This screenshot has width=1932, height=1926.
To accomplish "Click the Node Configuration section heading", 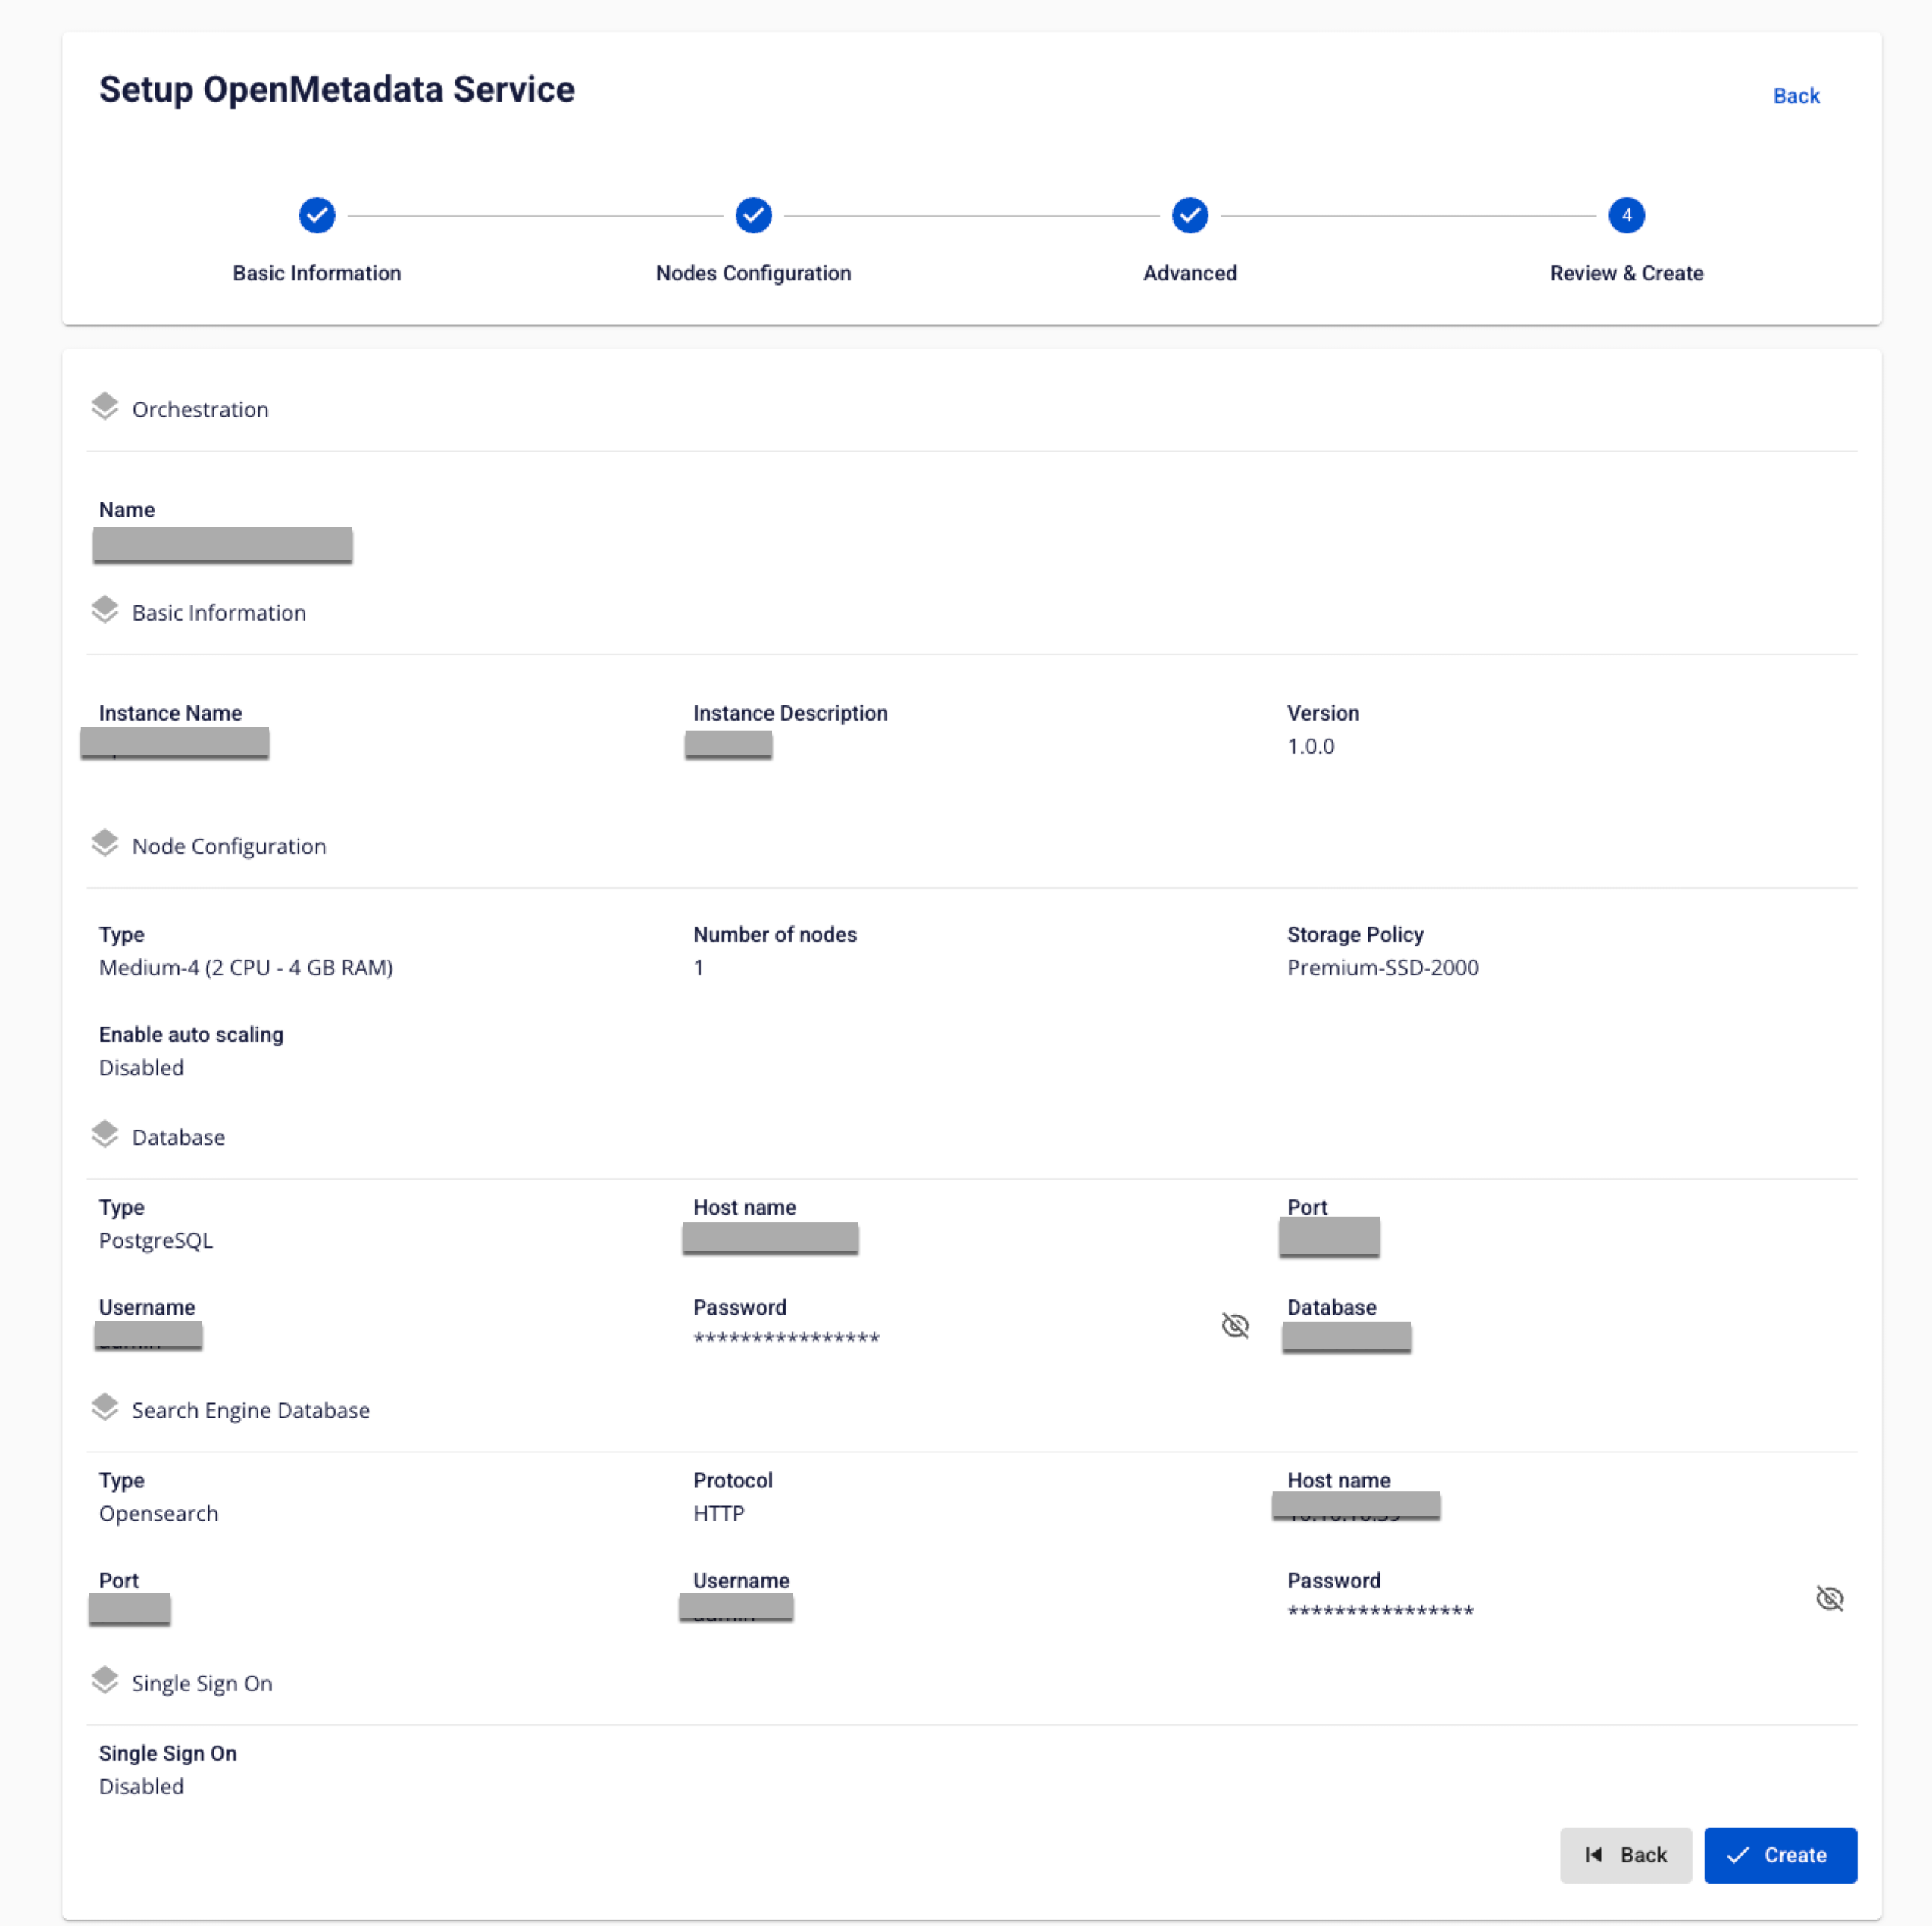I will pos(229,846).
